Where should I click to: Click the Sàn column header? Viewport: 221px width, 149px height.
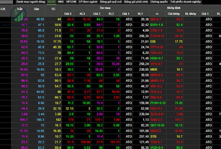[x=37, y=9]
